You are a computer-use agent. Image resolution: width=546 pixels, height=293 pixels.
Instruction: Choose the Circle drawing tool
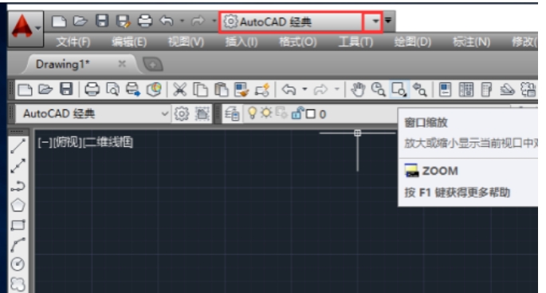(18, 264)
